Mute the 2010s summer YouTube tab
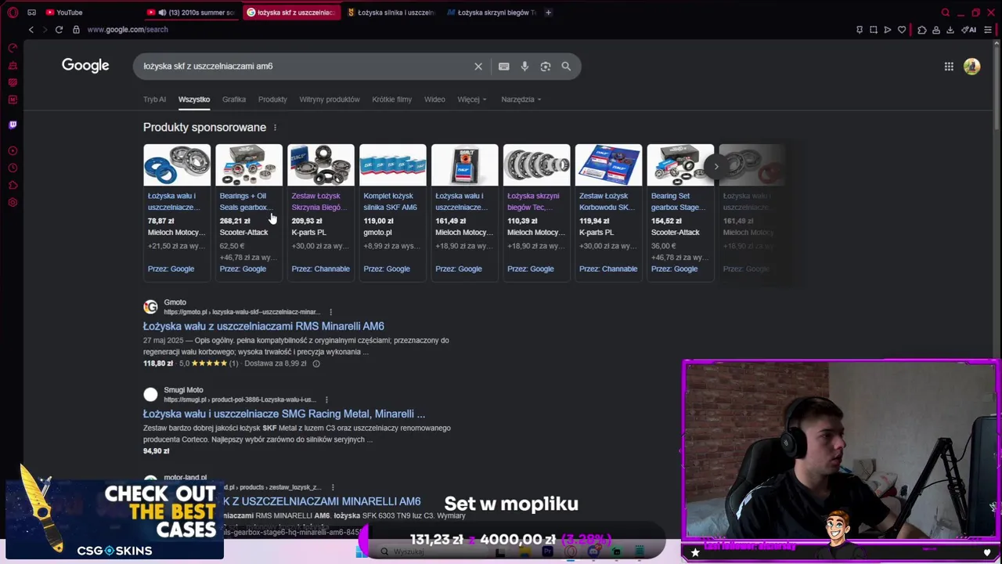 (162, 13)
